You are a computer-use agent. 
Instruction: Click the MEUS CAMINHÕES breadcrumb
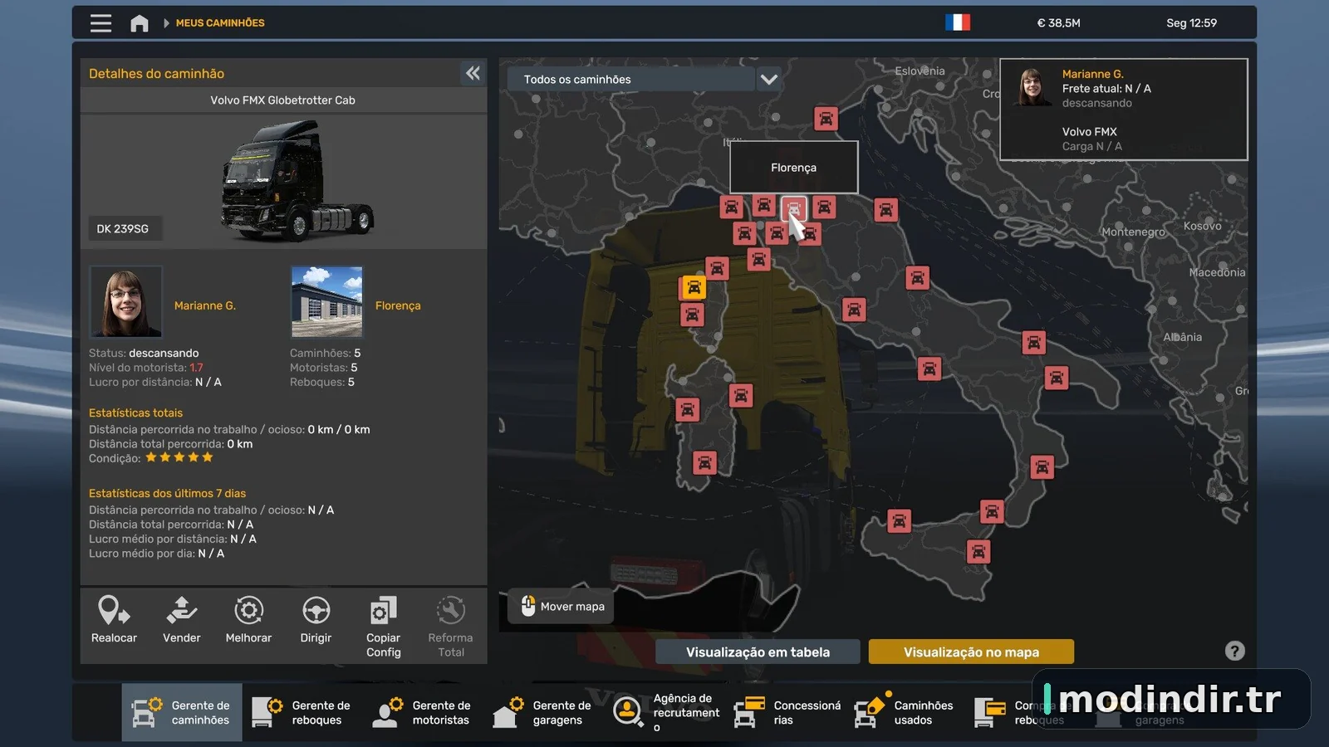pos(220,23)
